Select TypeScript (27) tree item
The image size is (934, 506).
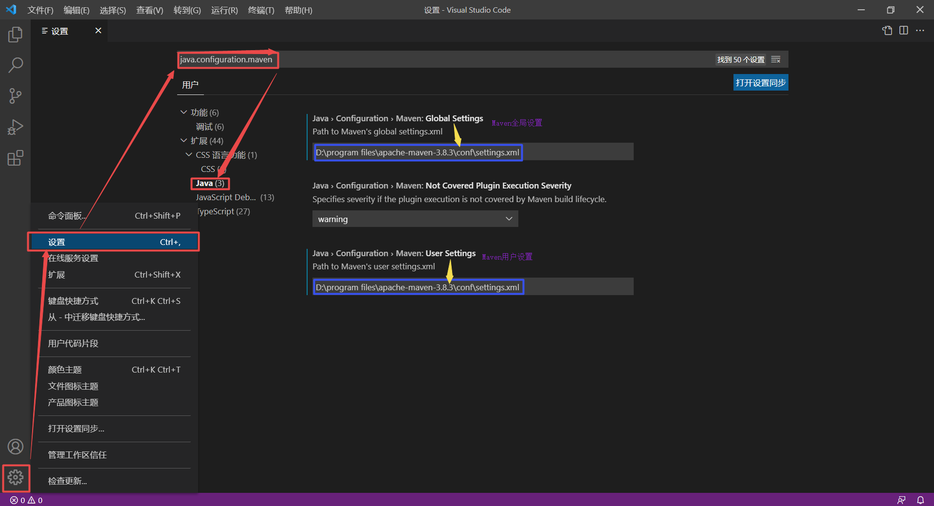point(223,211)
